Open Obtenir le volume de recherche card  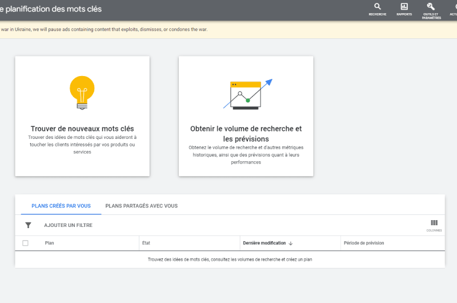click(246, 134)
